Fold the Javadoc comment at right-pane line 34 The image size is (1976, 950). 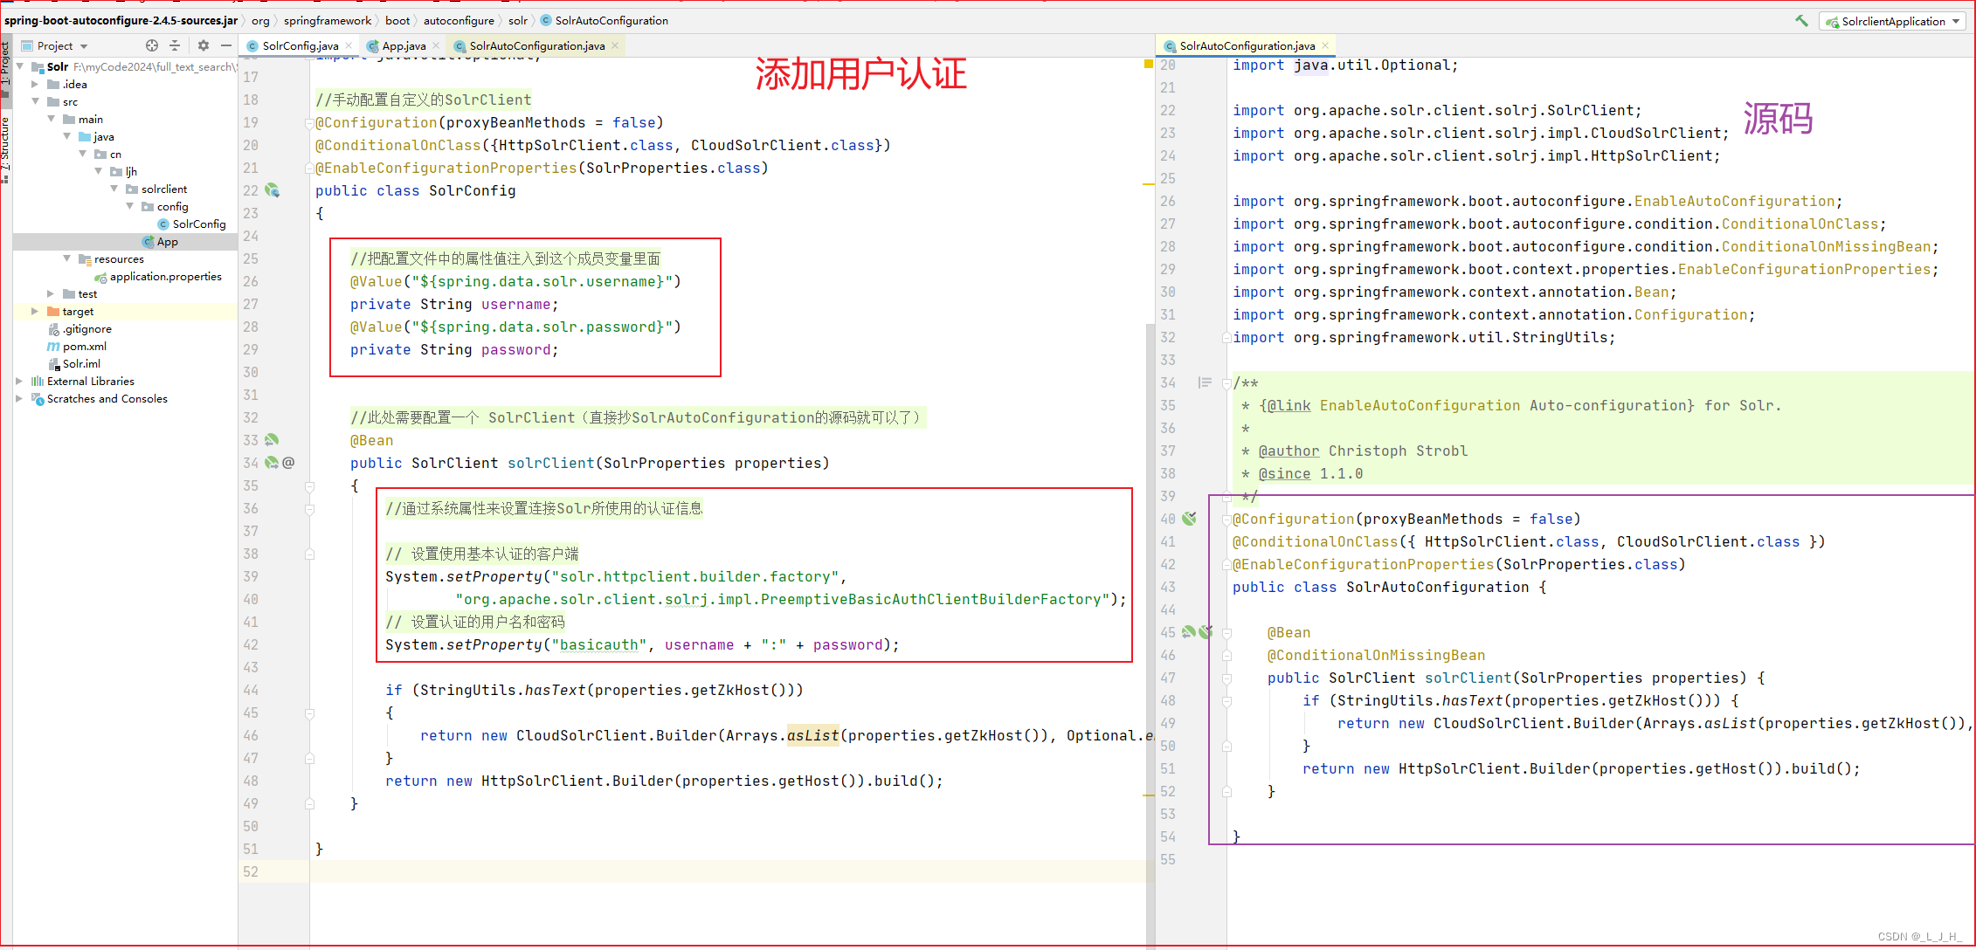coord(1226,382)
